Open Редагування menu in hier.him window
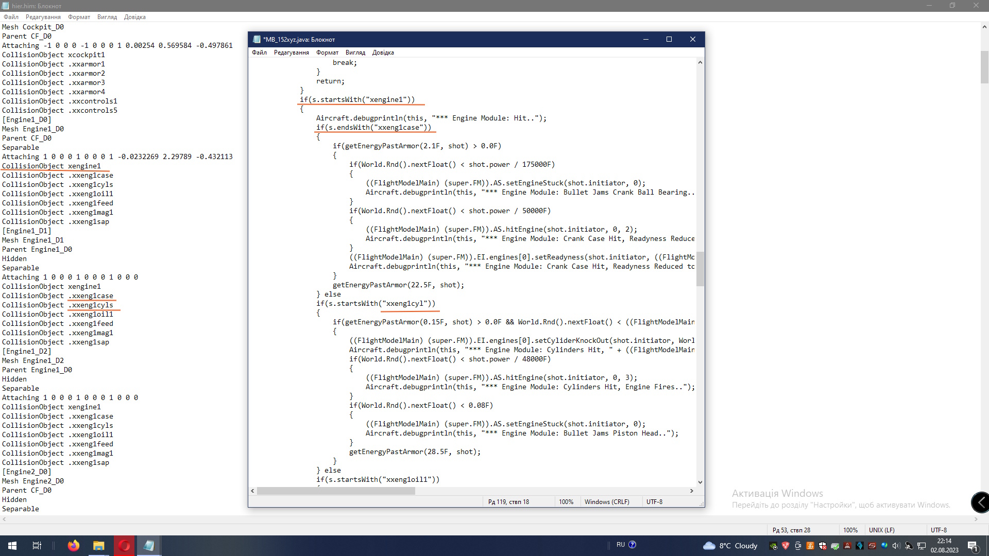The width and height of the screenshot is (989, 556). (x=43, y=17)
